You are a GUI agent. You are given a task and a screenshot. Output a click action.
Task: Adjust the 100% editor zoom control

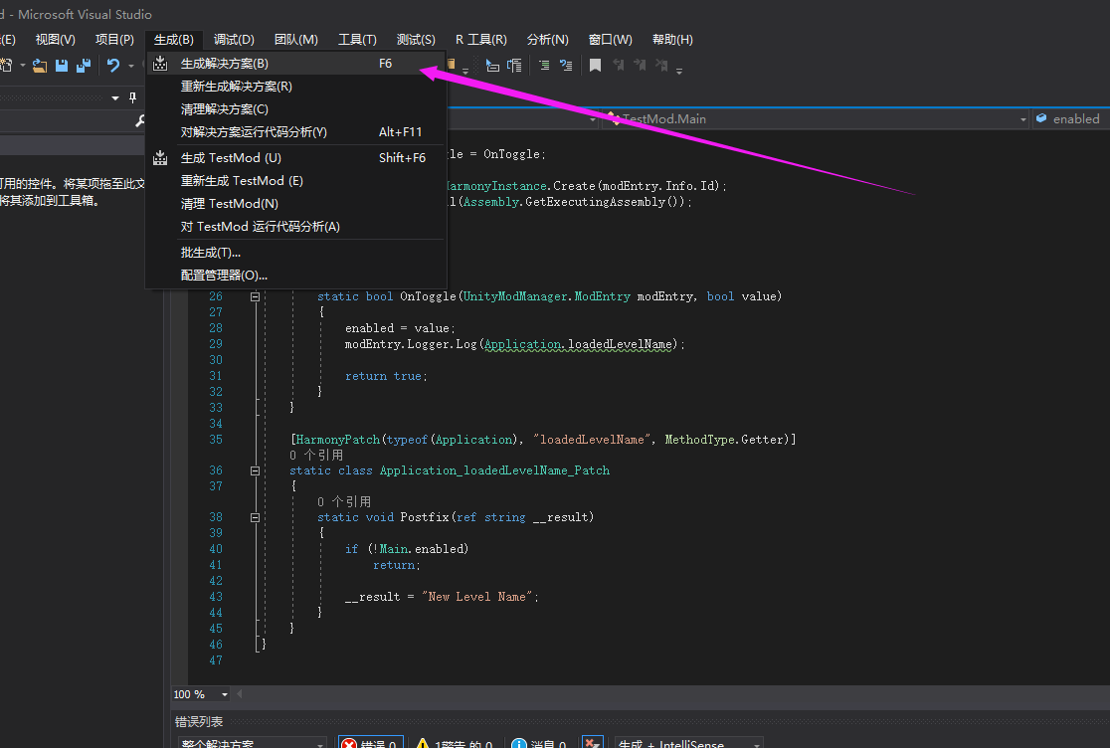[x=199, y=693]
